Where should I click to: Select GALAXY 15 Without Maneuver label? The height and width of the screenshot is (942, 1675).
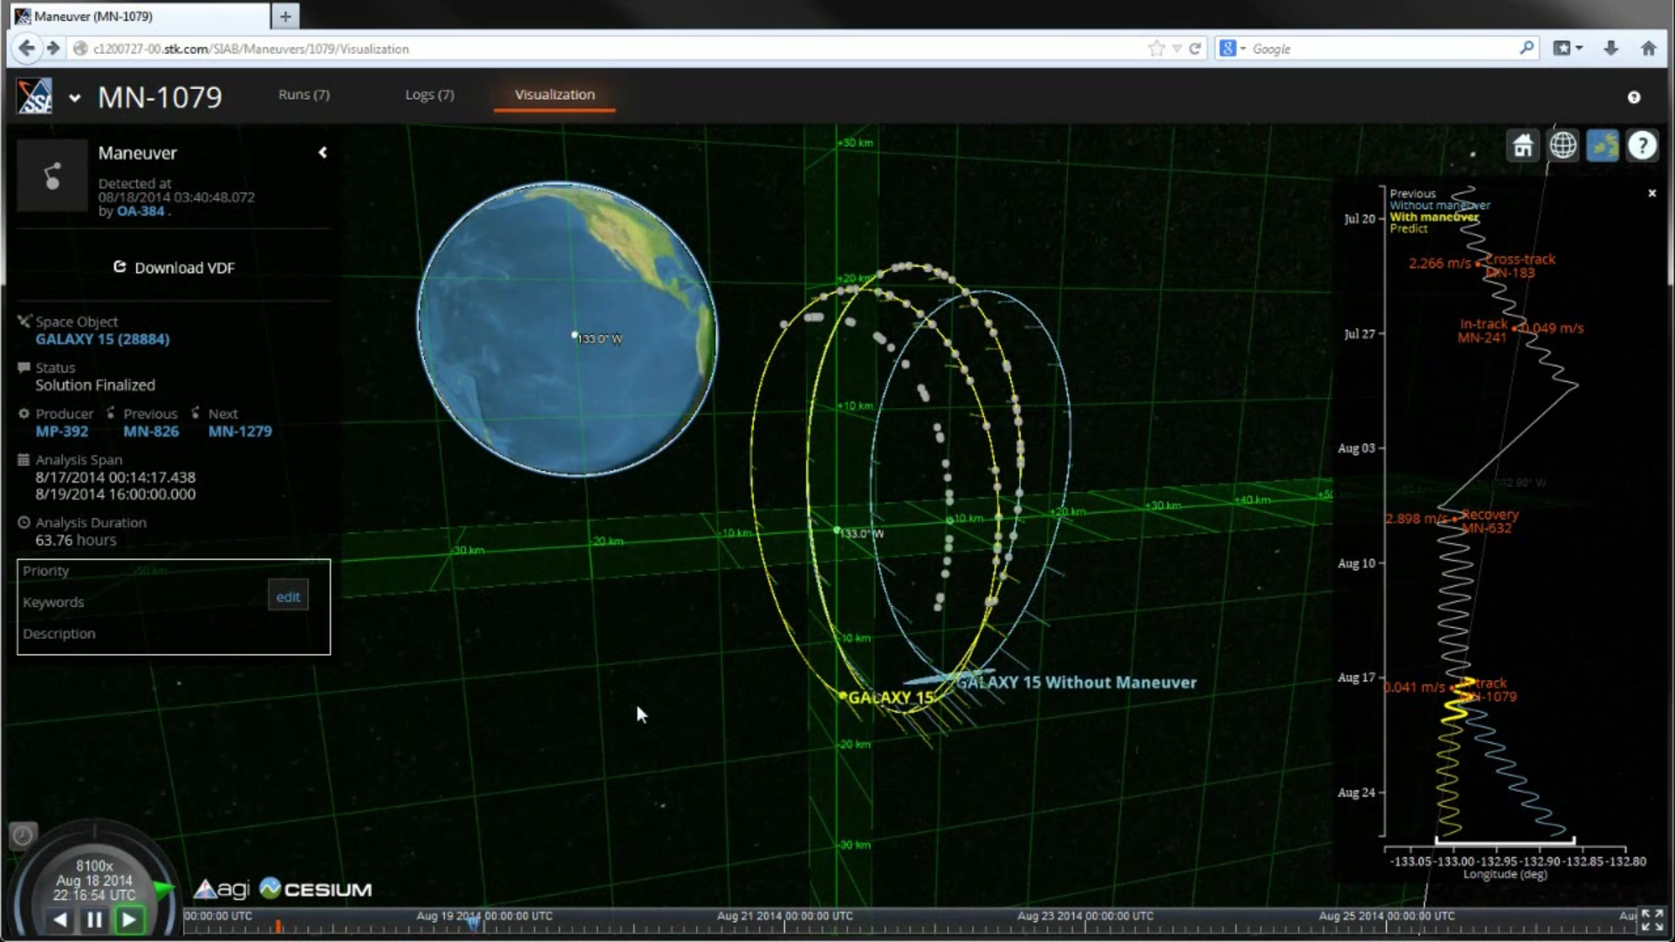click(1077, 683)
